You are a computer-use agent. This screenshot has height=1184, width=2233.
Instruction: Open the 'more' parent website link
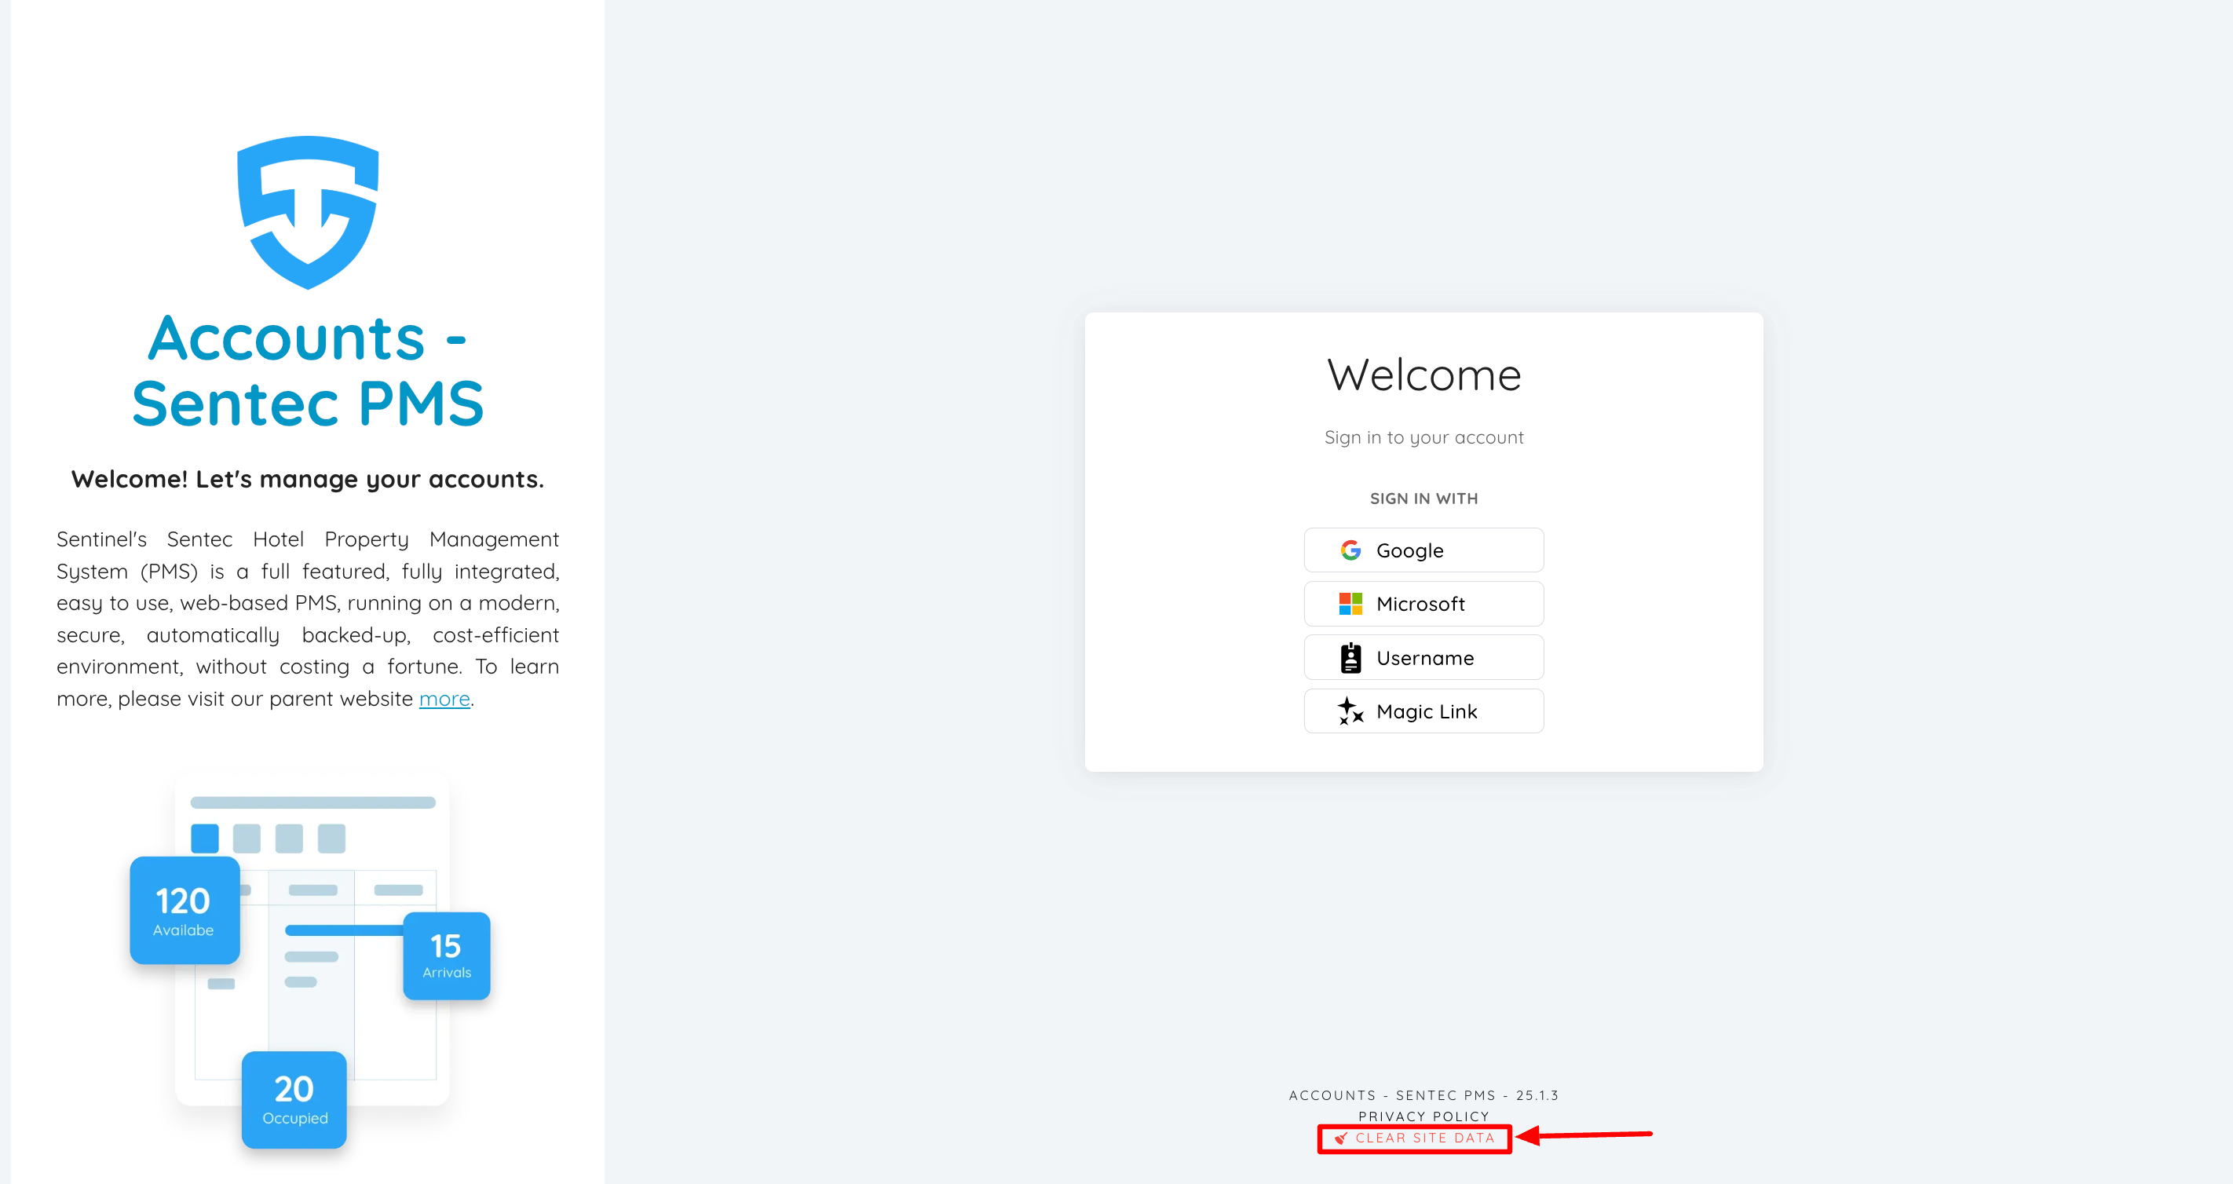click(444, 699)
